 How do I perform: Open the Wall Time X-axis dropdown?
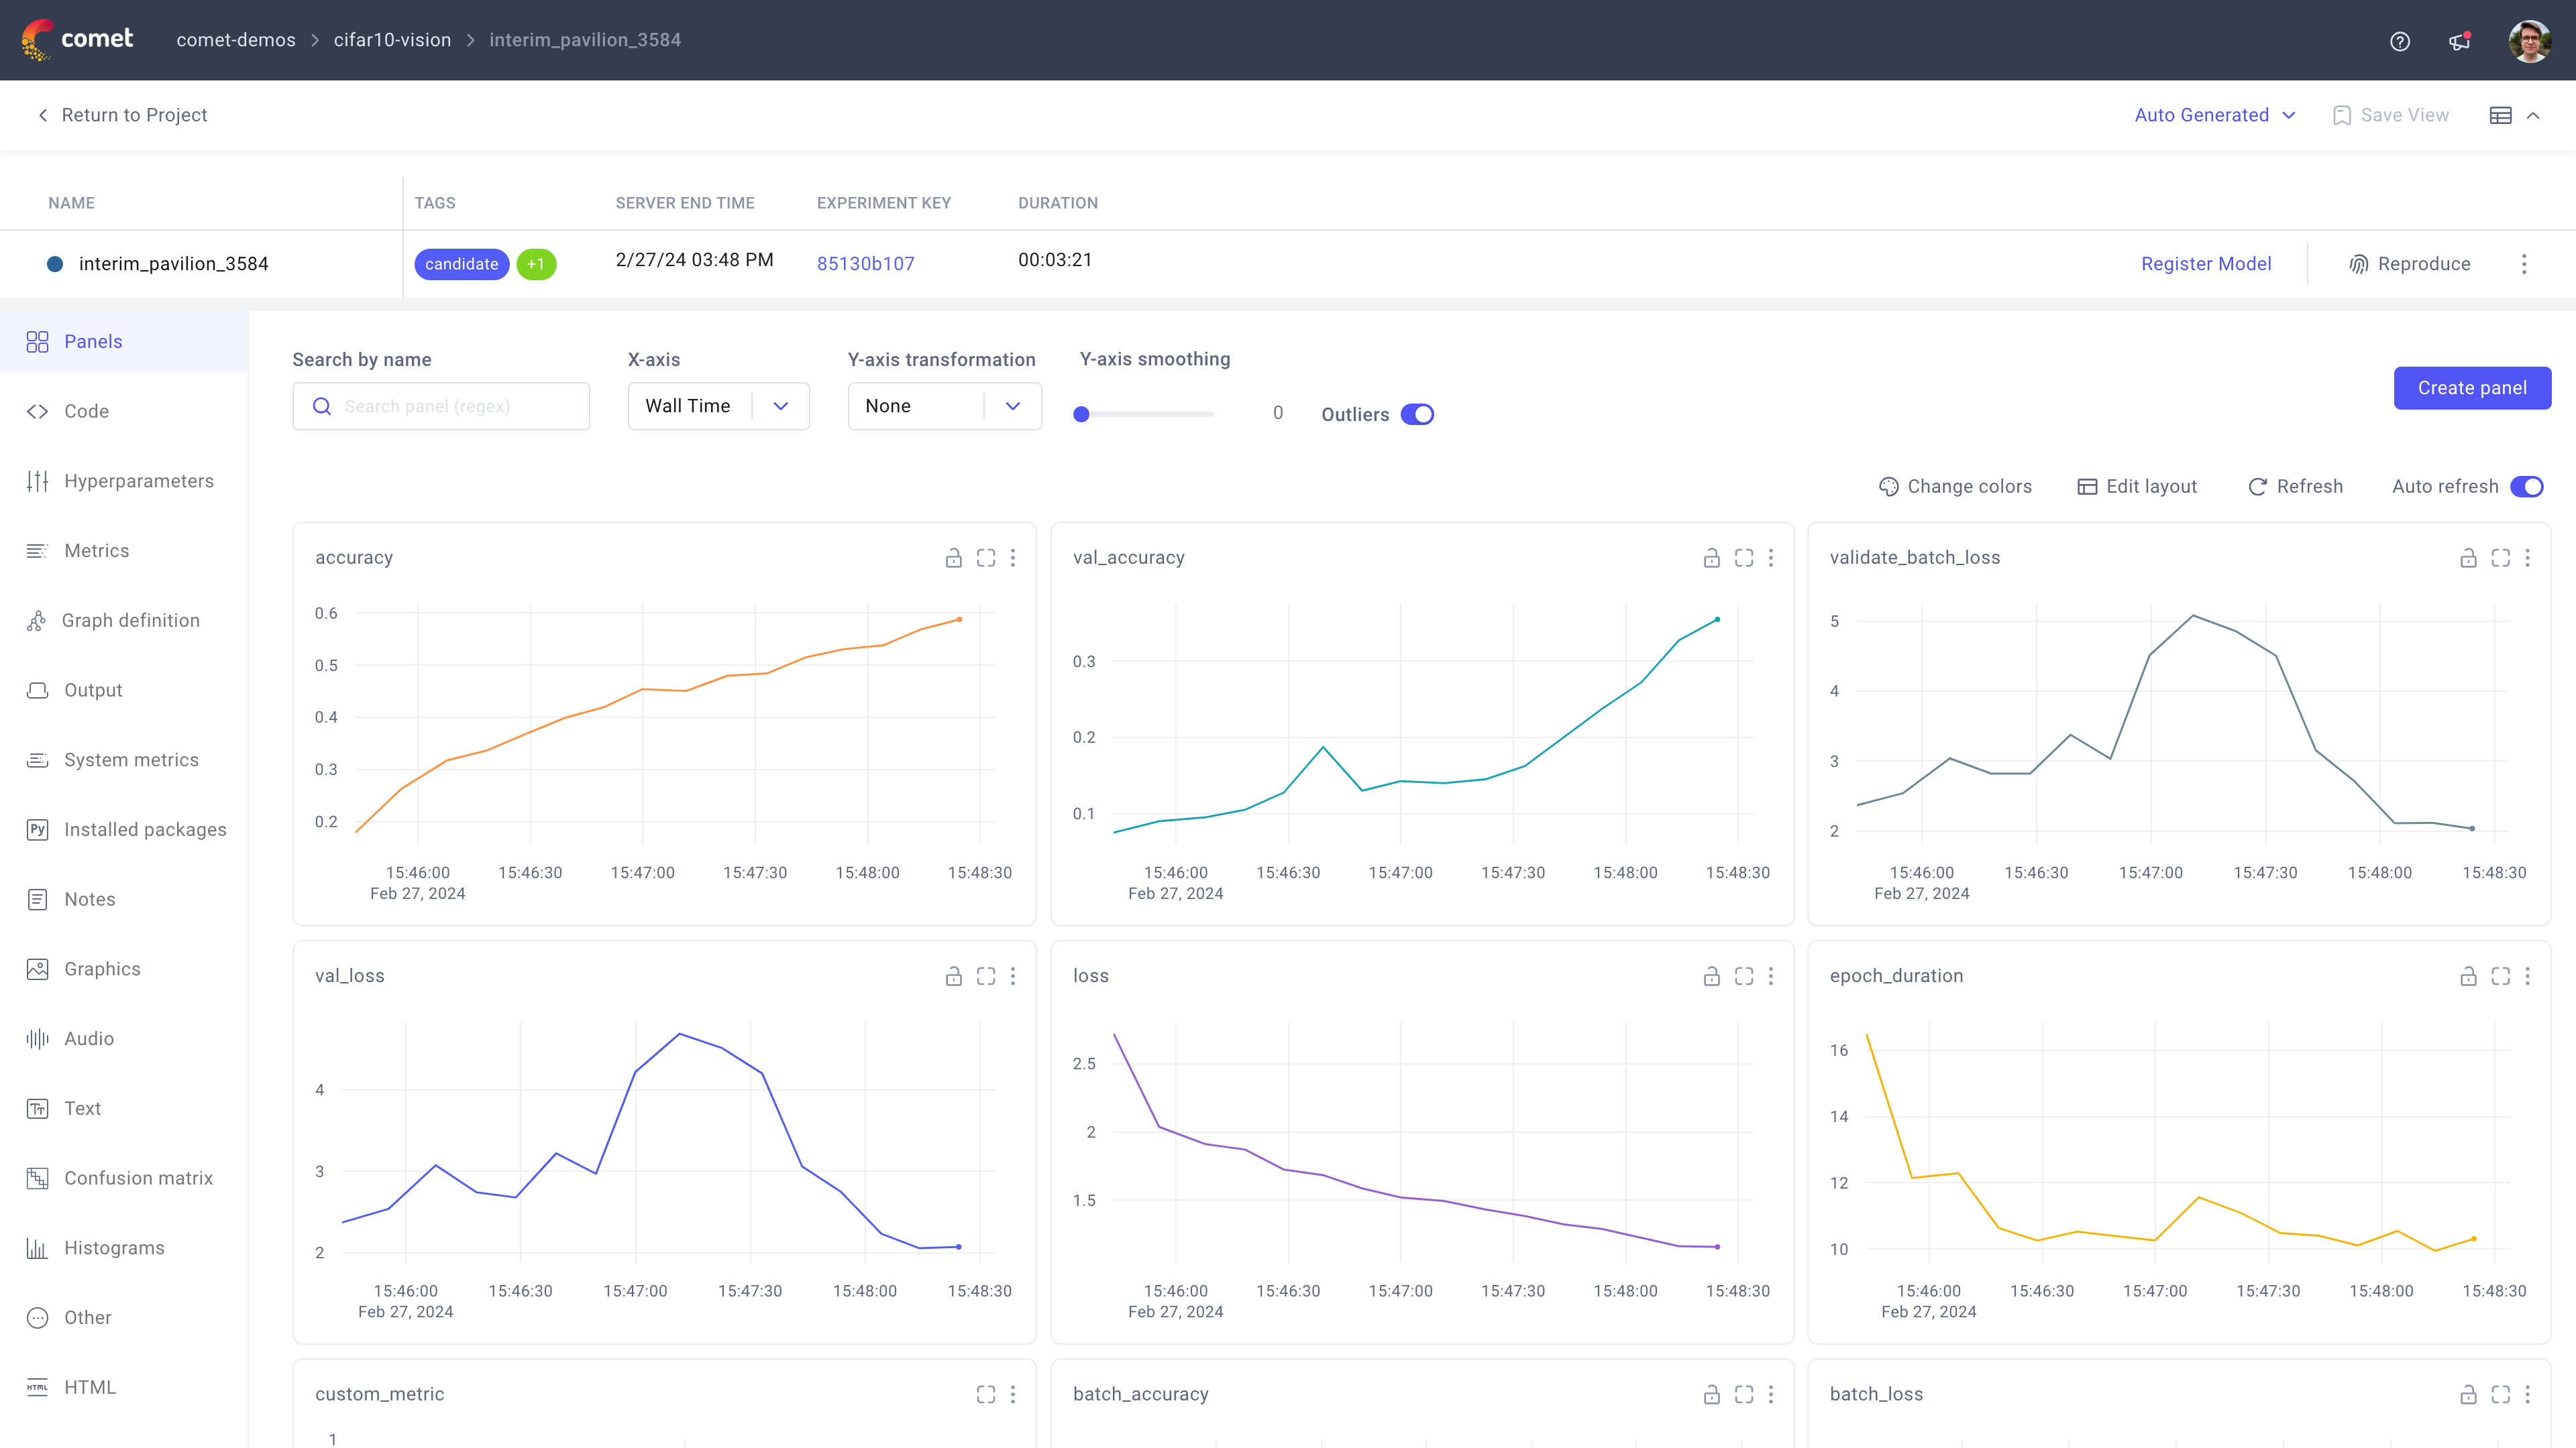718,406
